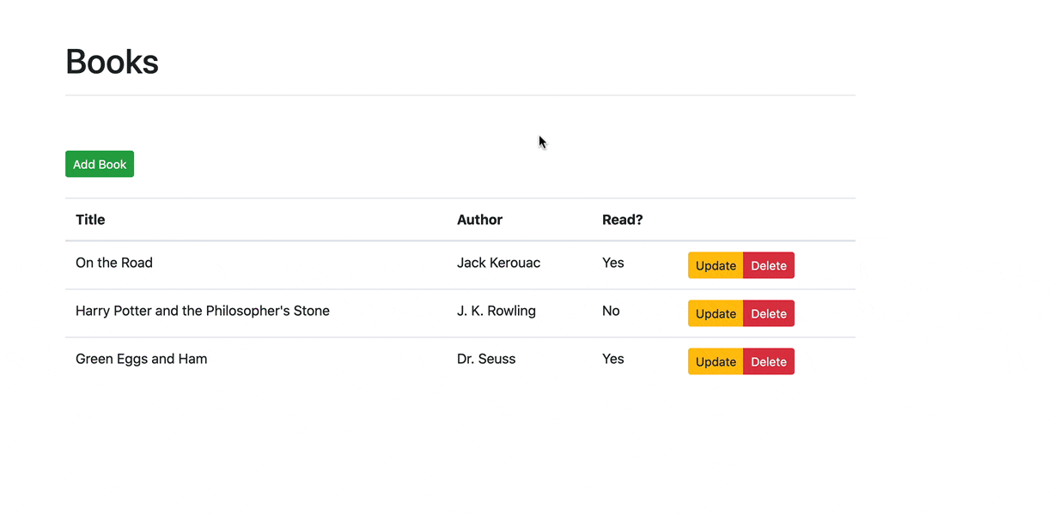Update the book Green Eggs and Ham
This screenshot has width=1060, height=515.
coord(715,361)
